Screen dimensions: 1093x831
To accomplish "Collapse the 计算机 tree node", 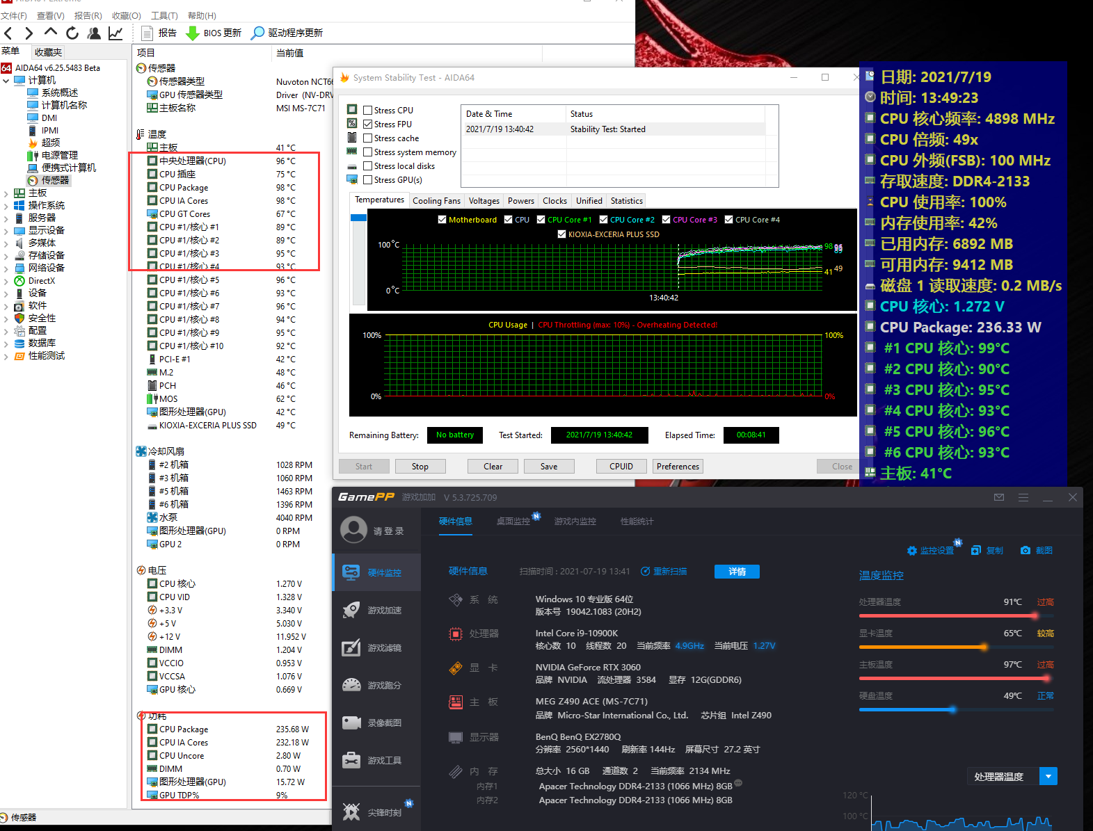I will 6,81.
